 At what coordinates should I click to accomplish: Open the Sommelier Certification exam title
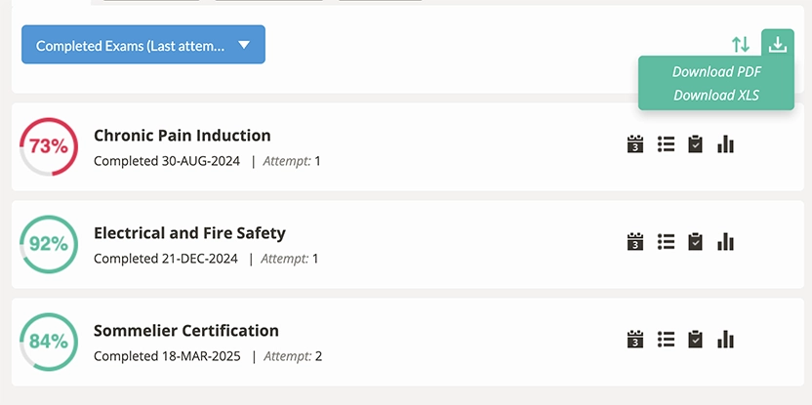[186, 331]
